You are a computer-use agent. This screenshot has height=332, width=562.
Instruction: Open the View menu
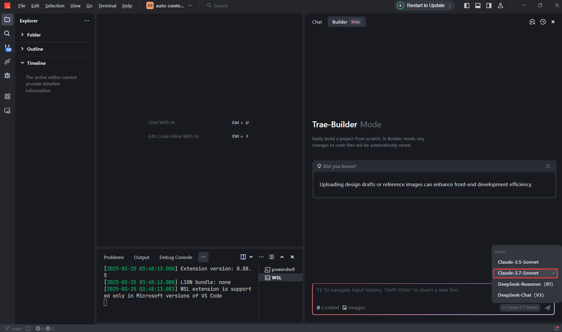click(75, 6)
